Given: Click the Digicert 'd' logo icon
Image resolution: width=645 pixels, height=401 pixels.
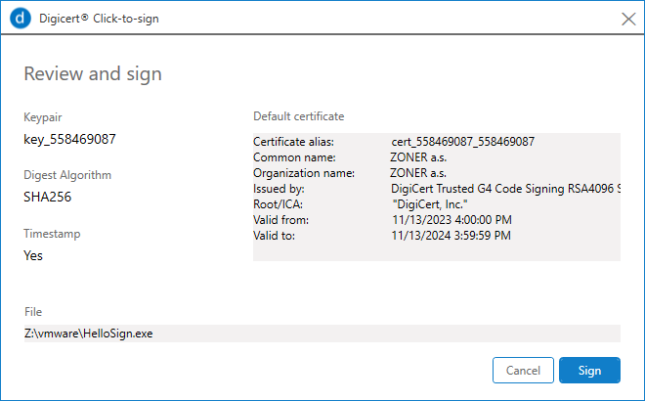Looking at the screenshot, I should tap(21, 19).
